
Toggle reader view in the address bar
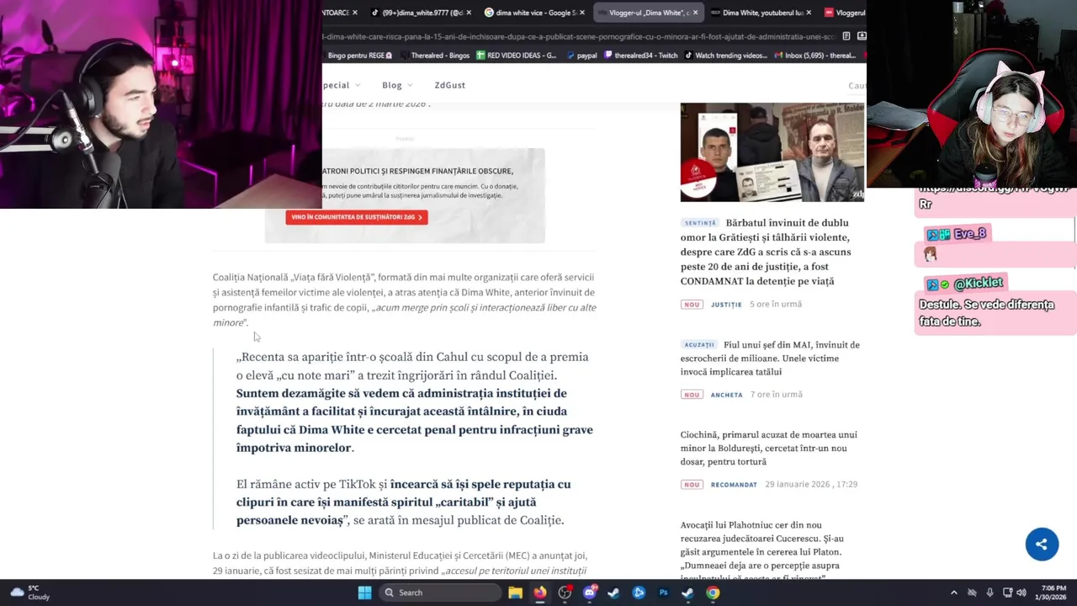tap(846, 36)
